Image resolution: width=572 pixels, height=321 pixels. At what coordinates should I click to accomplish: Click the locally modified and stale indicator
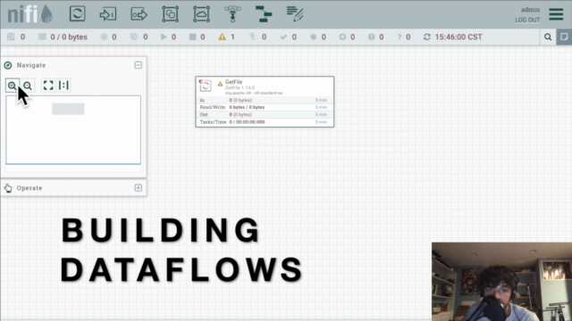coord(375,37)
